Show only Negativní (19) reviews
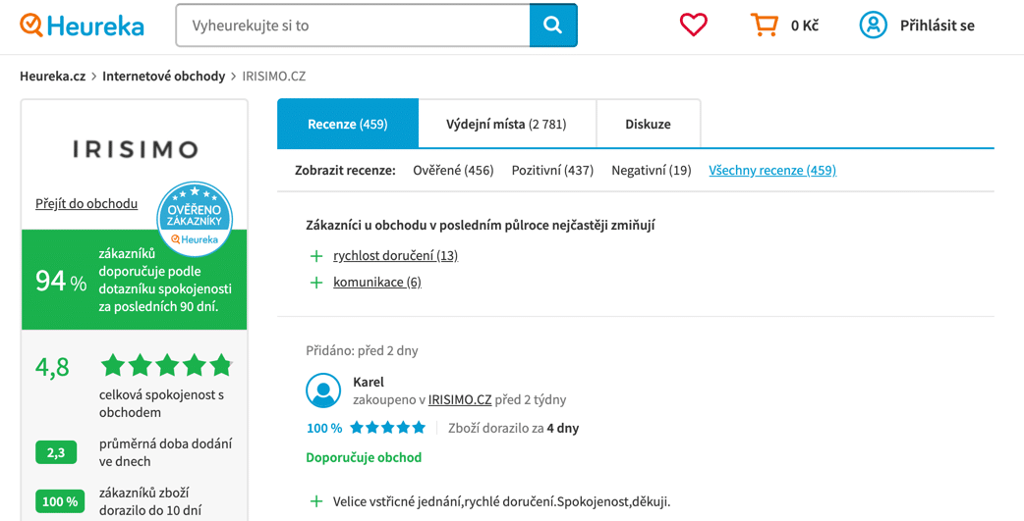 click(652, 170)
